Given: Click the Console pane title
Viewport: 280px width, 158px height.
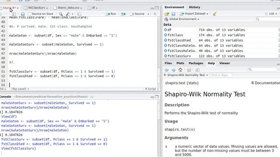Looking at the screenshot, I should [6, 97].
